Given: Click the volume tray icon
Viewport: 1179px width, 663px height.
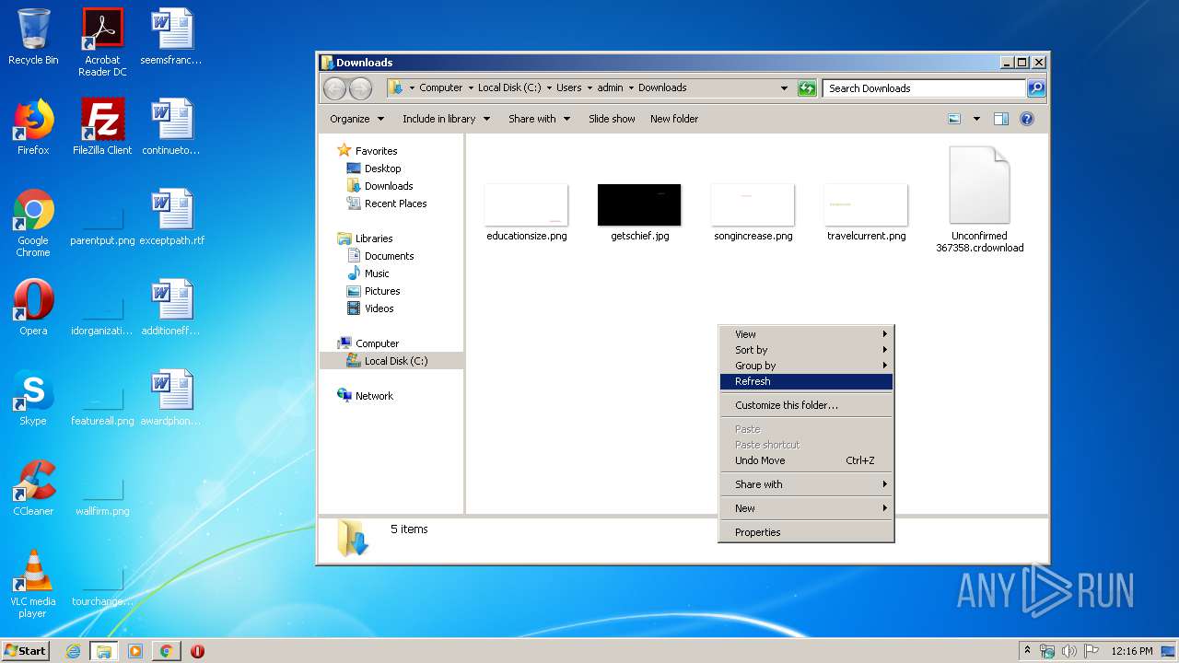Looking at the screenshot, I should (1068, 651).
